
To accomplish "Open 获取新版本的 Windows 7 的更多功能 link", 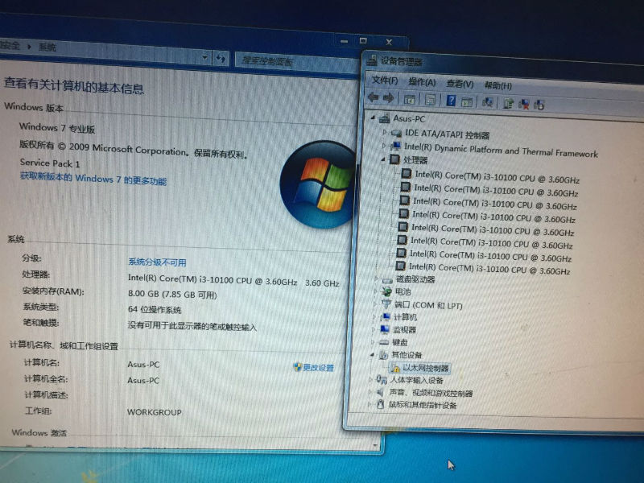I will (93, 179).
